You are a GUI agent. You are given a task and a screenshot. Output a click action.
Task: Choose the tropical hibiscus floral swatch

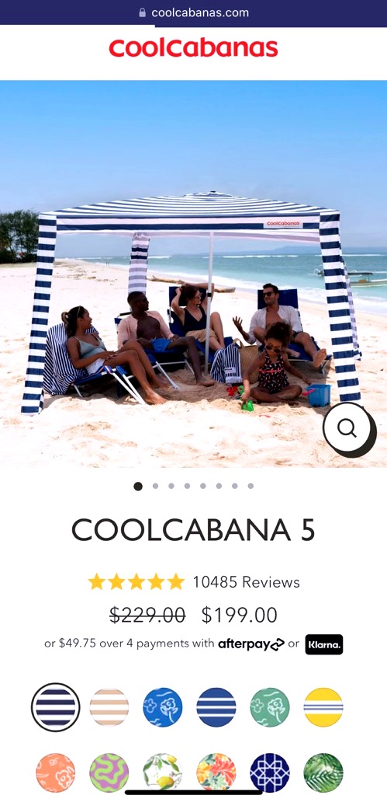click(216, 773)
